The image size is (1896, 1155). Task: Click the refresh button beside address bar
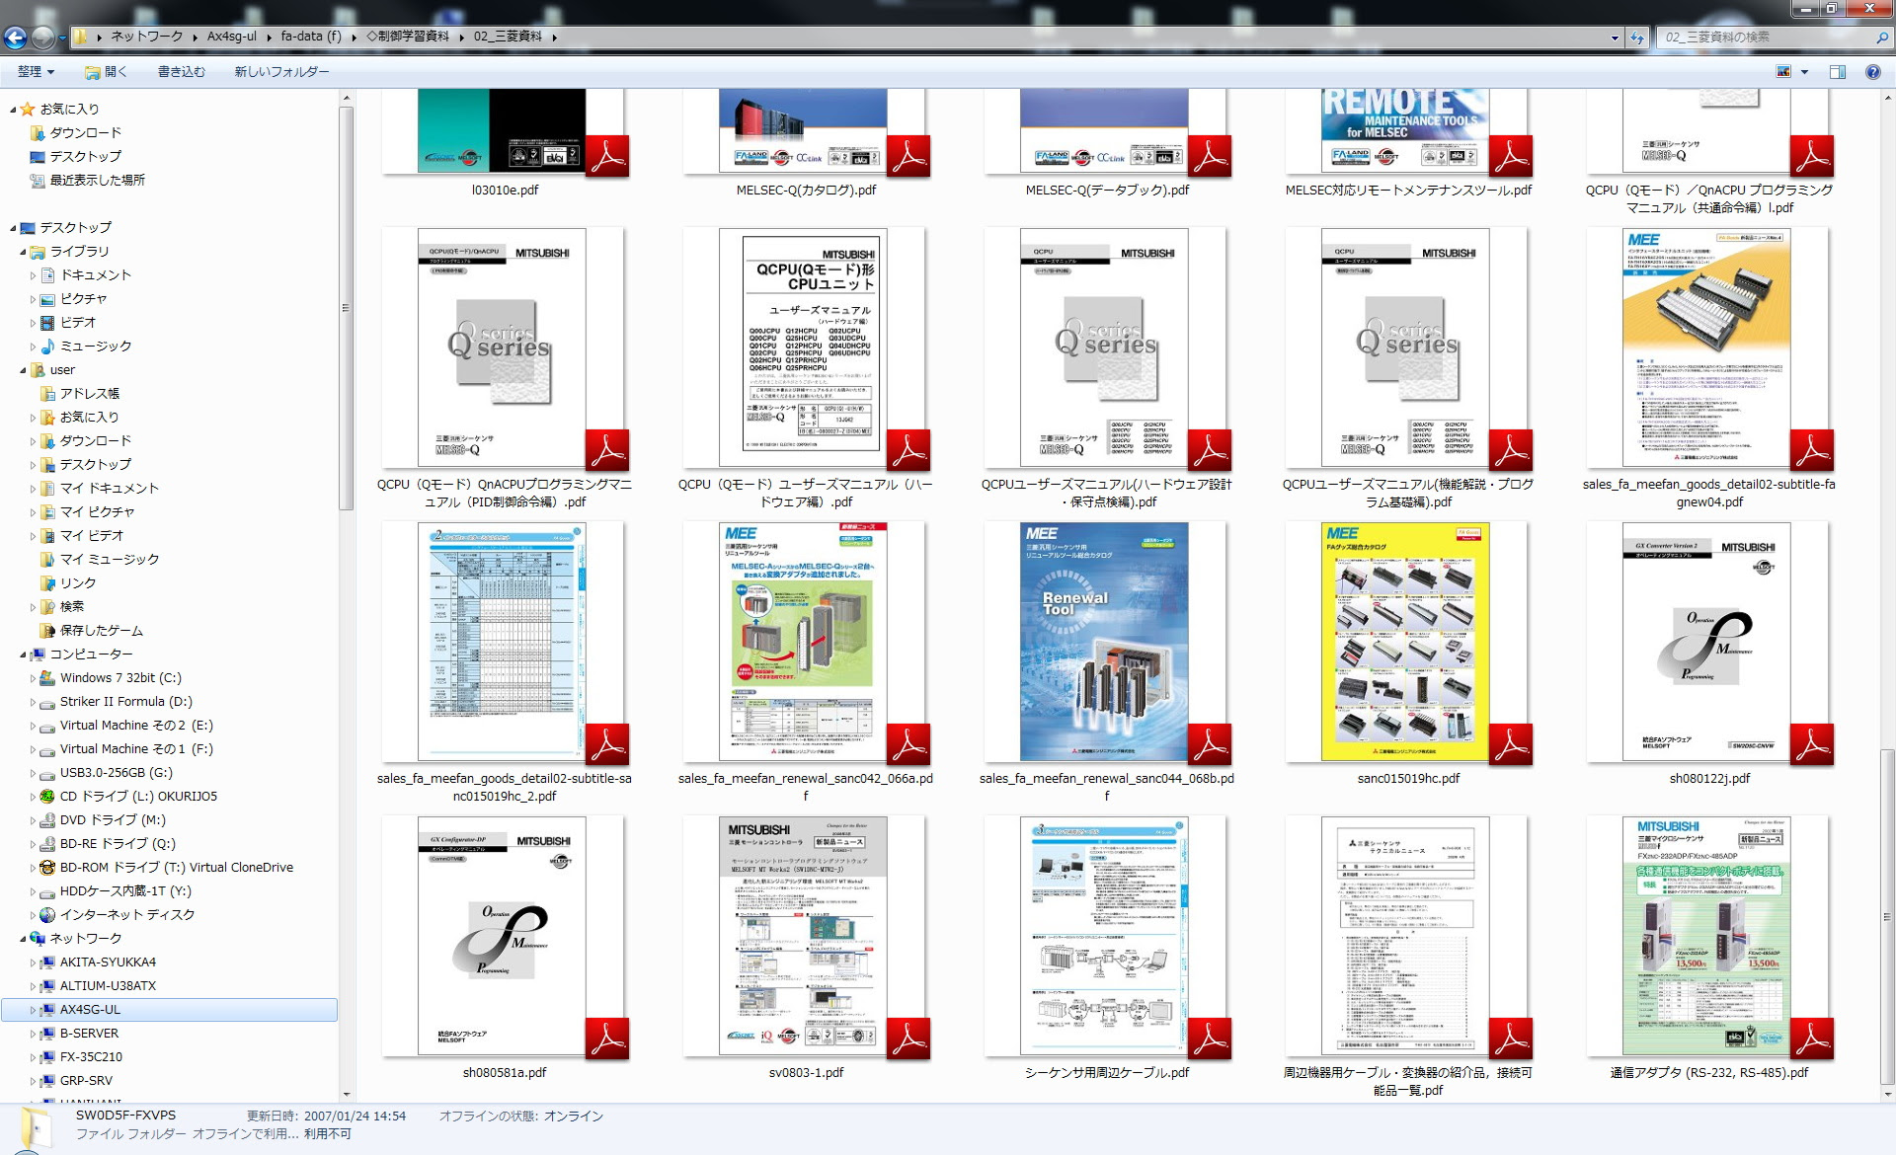coord(1637,38)
